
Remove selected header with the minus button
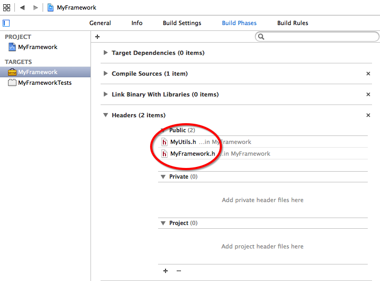[179, 271]
